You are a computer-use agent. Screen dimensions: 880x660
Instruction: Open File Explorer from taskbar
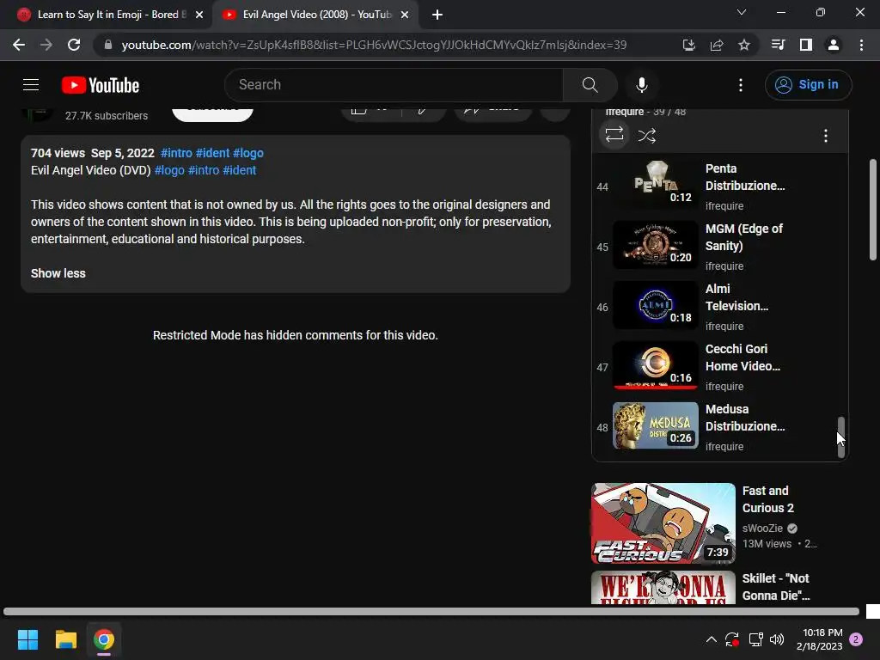tap(65, 639)
